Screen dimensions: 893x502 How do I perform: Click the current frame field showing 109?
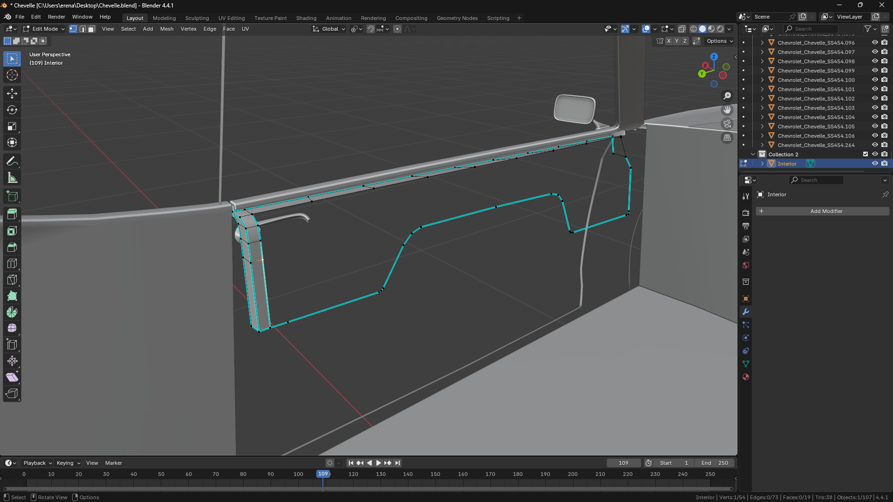tap(623, 463)
